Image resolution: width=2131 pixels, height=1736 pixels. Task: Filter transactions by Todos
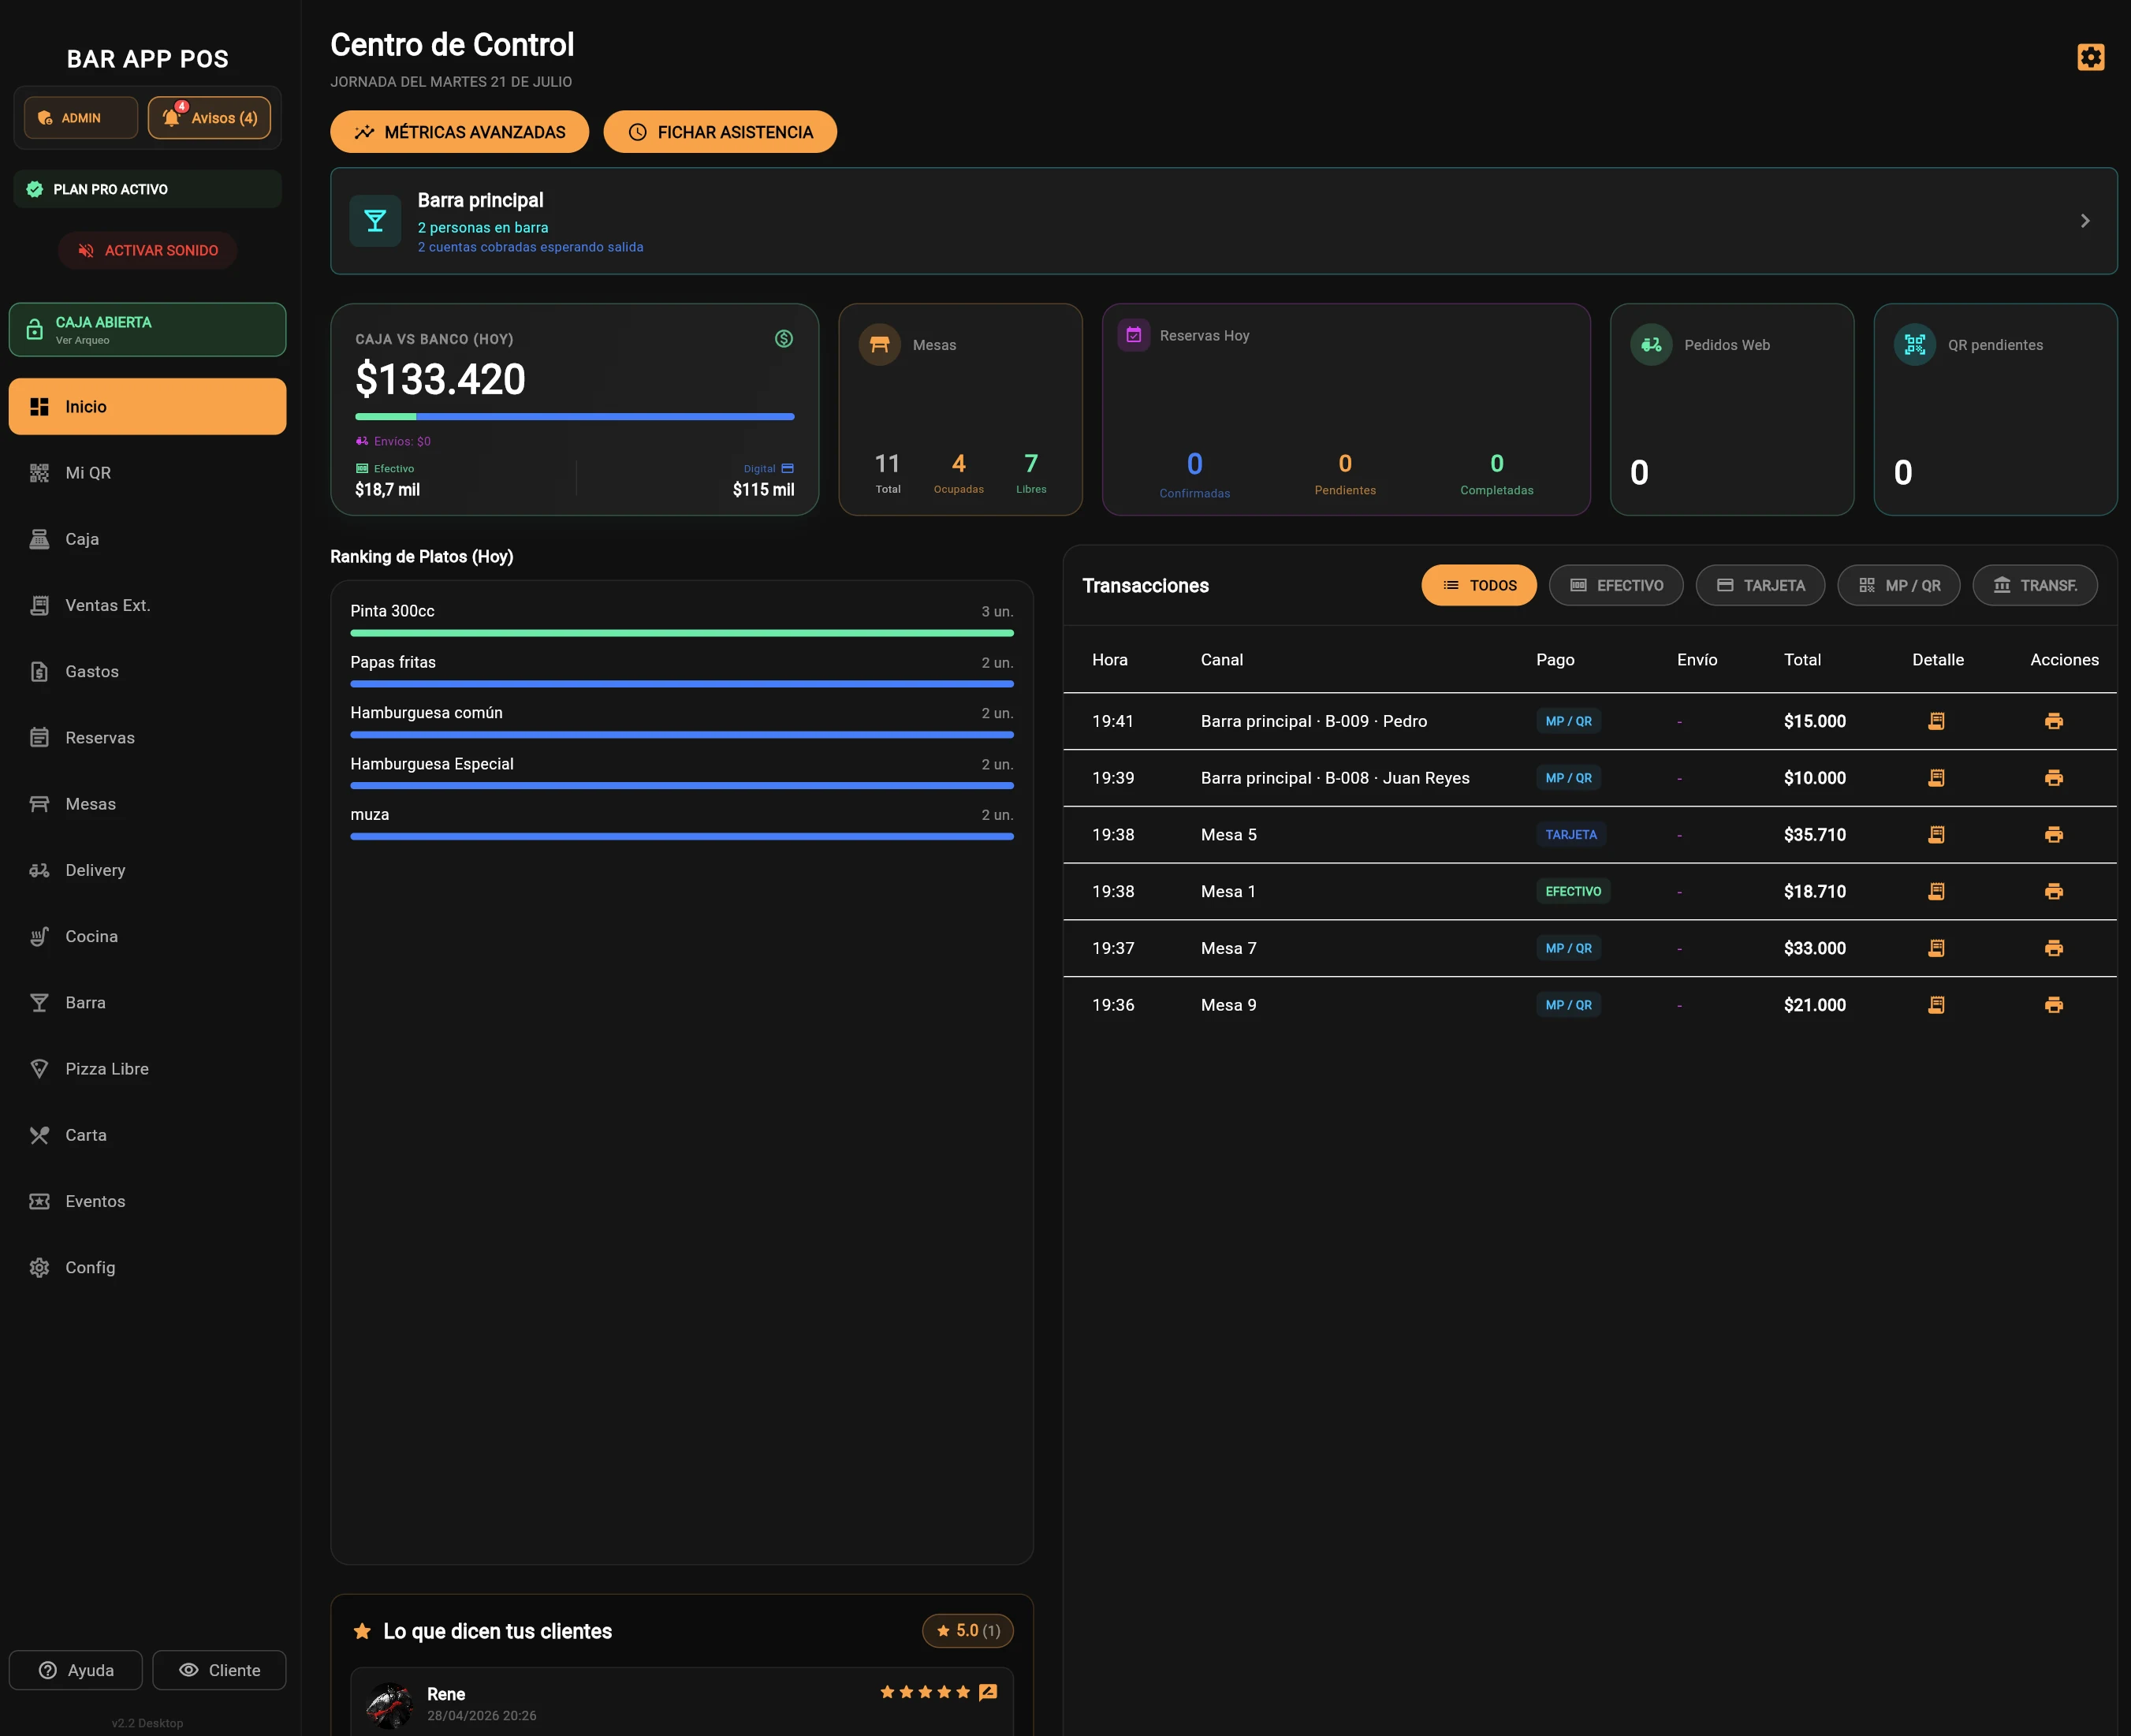click(1479, 585)
